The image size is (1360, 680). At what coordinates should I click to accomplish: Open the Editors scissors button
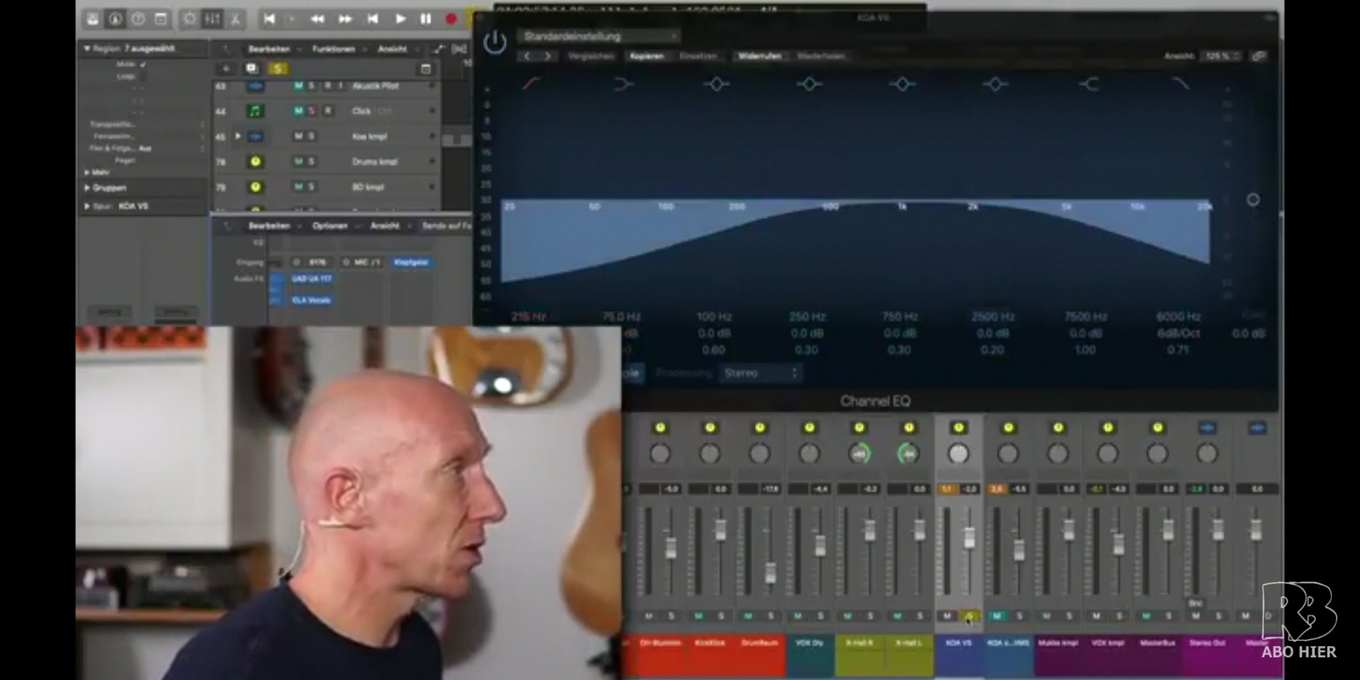tap(235, 19)
